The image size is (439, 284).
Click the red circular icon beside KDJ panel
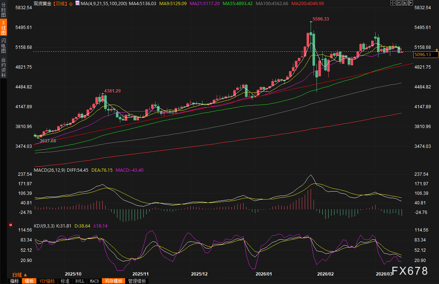[11, 225]
